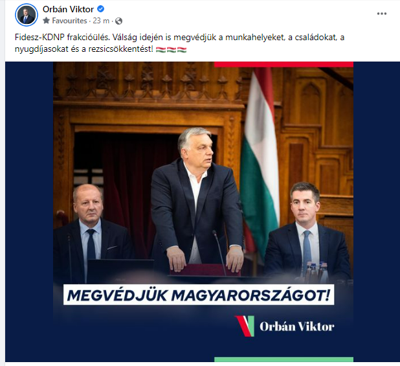Open the three-dot post options menu
This screenshot has width=400, height=366.
coord(382,14)
